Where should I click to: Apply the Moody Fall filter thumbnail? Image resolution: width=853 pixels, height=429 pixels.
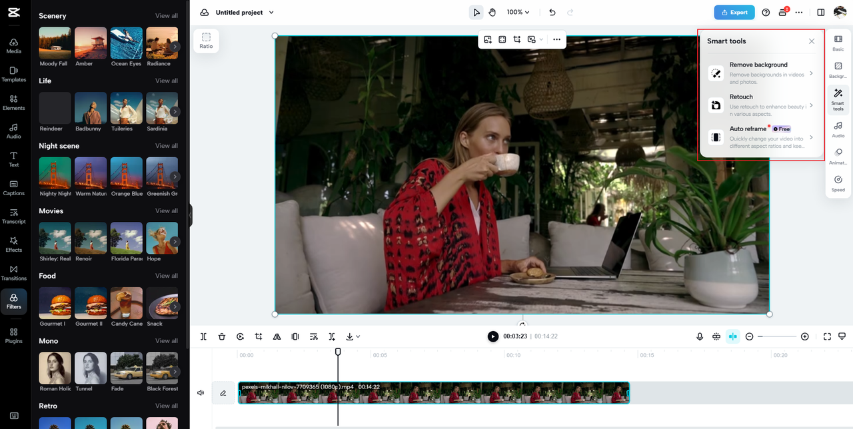(x=55, y=43)
